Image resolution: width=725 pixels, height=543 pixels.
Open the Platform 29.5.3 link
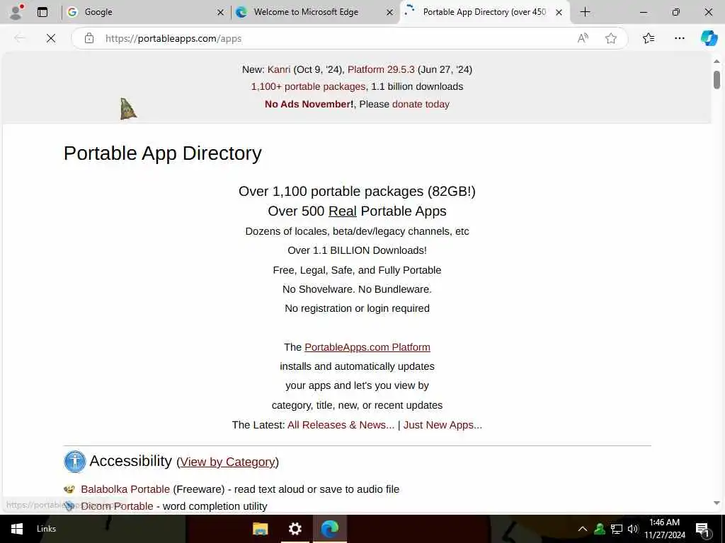coord(381,70)
